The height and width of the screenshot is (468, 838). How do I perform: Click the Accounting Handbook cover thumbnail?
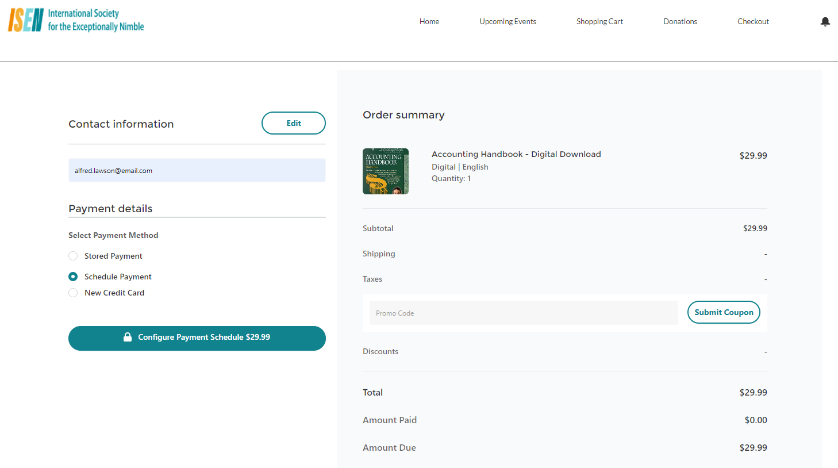(386, 171)
